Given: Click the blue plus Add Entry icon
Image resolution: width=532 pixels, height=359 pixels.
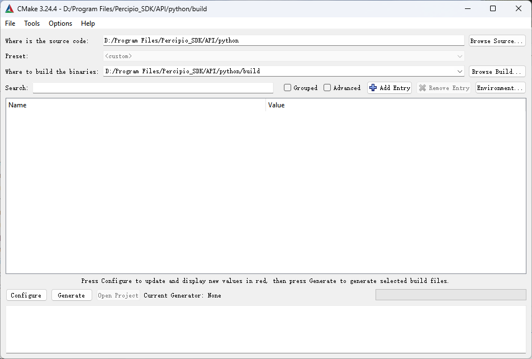Looking at the screenshot, I should tap(373, 88).
